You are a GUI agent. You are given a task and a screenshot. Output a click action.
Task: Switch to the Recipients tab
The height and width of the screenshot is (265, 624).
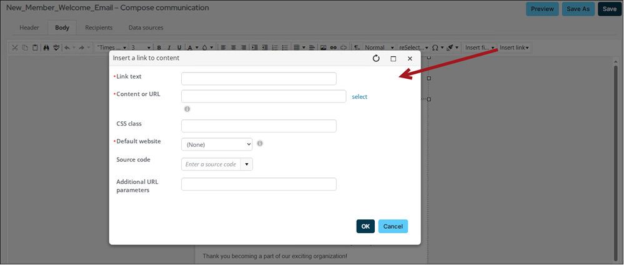click(99, 27)
